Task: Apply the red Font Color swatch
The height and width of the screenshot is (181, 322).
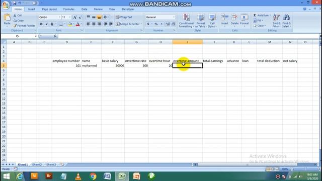Action: [x=78, y=24]
